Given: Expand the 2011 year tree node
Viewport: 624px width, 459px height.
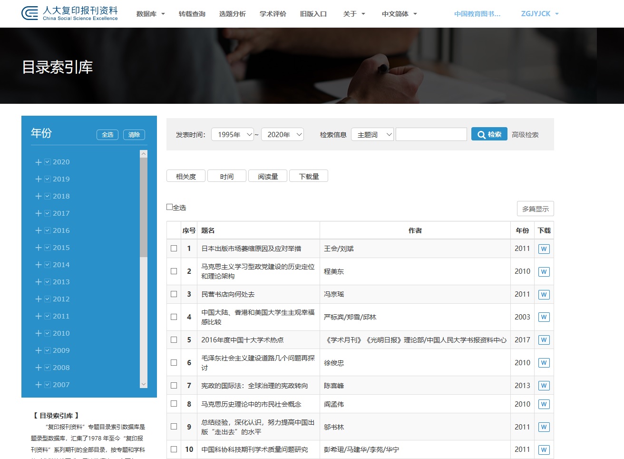Looking at the screenshot, I should point(39,316).
